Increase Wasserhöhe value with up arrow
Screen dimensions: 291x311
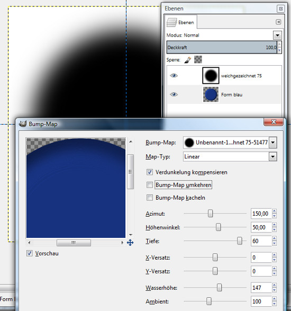[275, 285]
